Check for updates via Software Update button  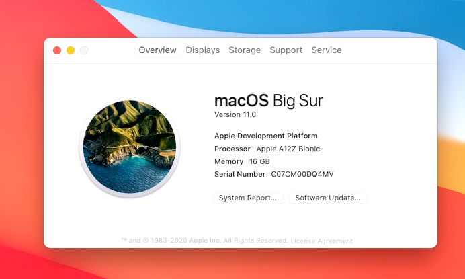(x=328, y=198)
